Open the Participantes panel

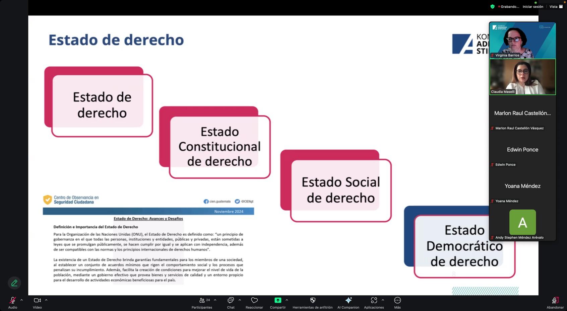pos(202,301)
